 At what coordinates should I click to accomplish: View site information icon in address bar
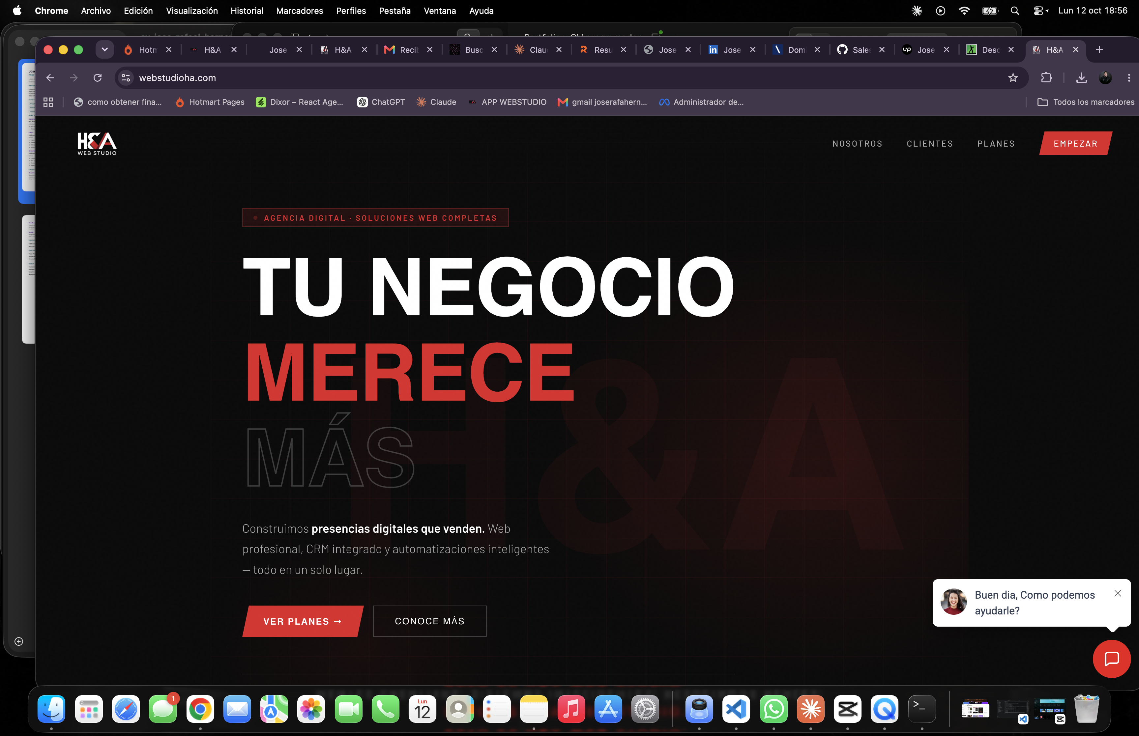click(x=126, y=77)
